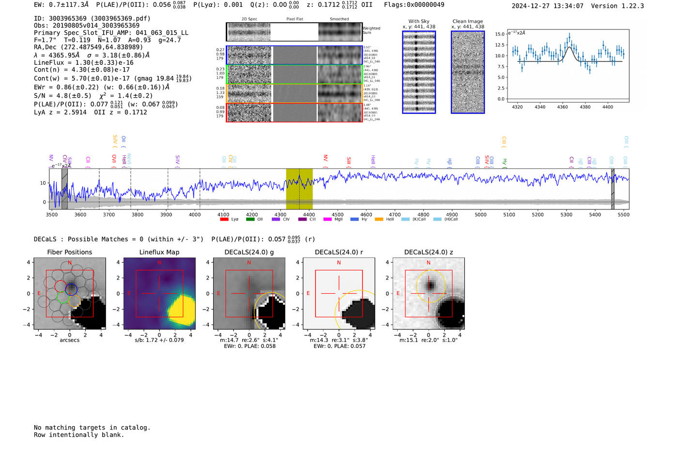This screenshot has height=461, width=678.
Task: Click the red Lyα legend swatch
Action: [x=224, y=219]
